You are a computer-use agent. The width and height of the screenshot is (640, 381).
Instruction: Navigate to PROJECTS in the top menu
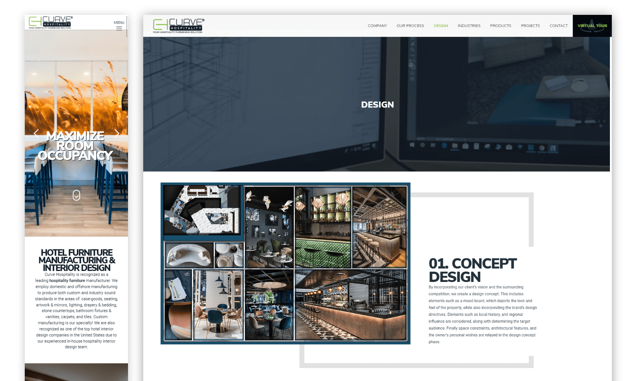pos(530,26)
